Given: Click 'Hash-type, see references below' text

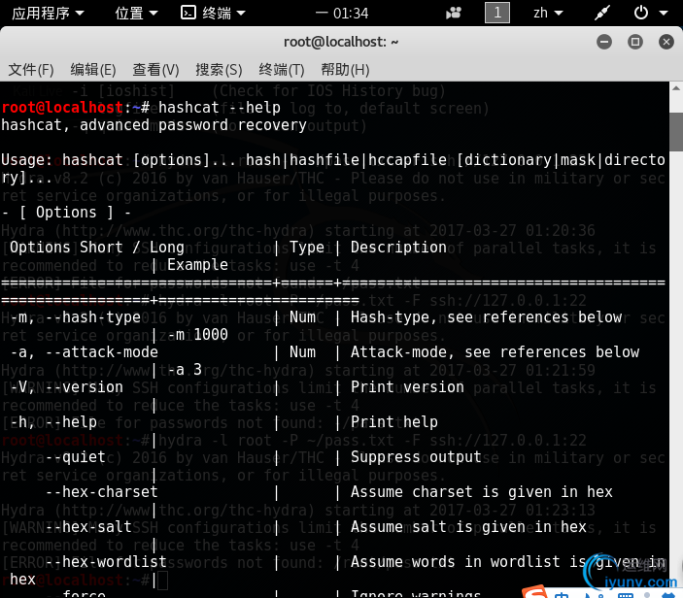Looking at the screenshot, I should click(x=486, y=317).
